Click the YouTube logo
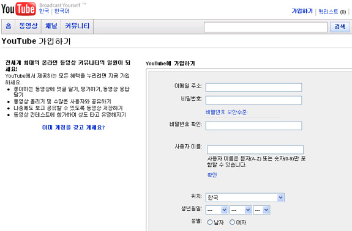The height and width of the screenshot is (231, 352). pos(18,9)
